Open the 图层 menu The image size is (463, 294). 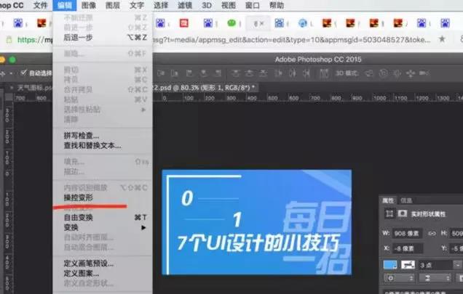tap(113, 5)
